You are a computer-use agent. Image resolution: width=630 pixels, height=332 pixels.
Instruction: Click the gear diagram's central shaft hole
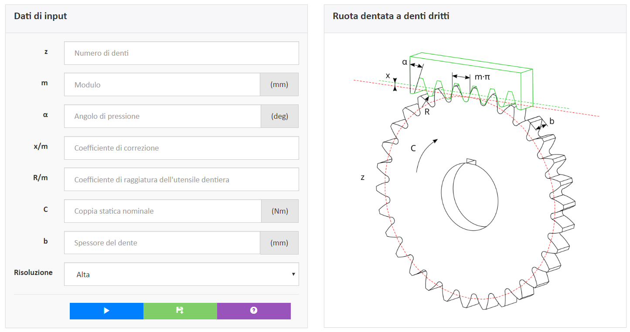470,196
